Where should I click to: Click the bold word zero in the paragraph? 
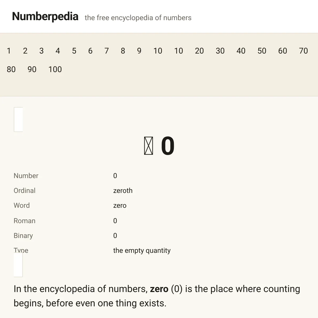click(159, 289)
